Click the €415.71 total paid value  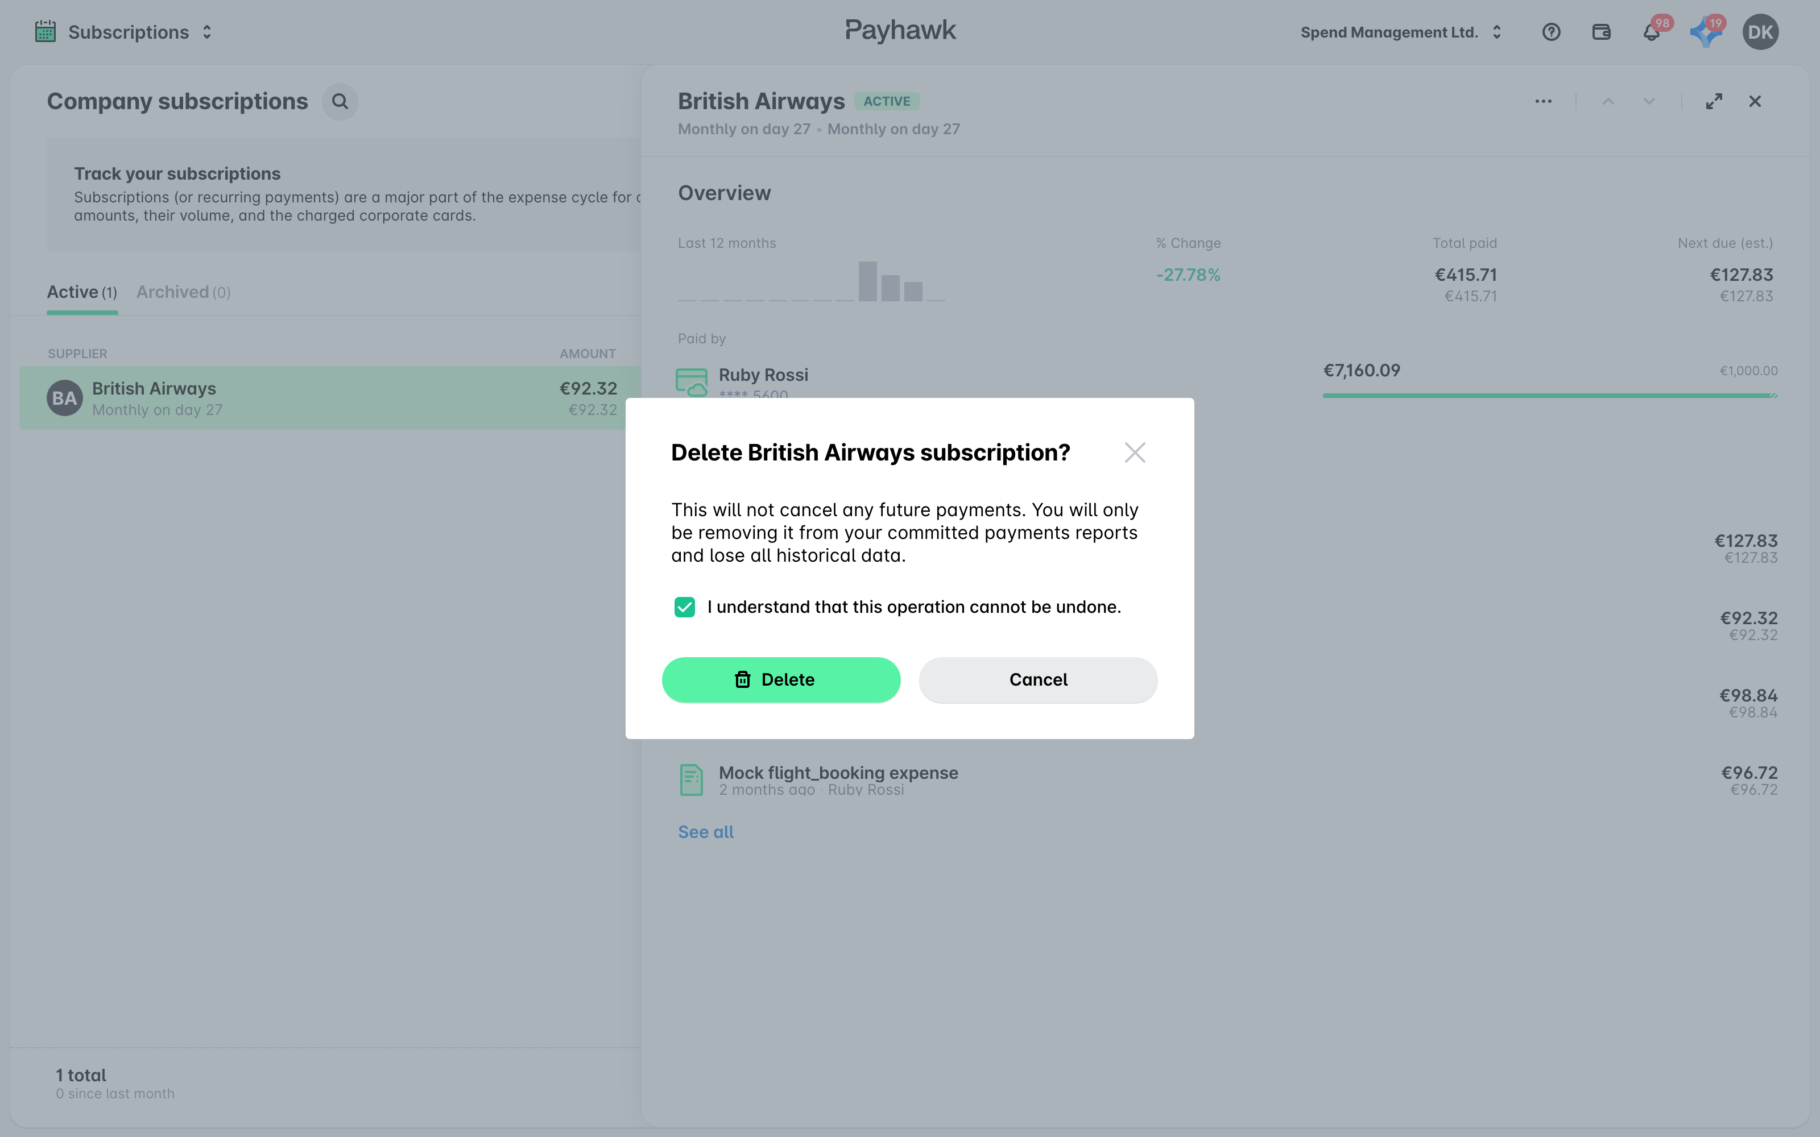click(x=1466, y=275)
